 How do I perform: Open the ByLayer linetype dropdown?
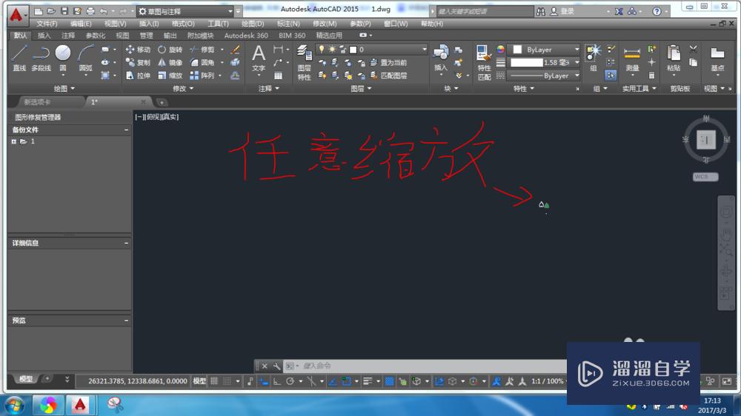coord(545,76)
